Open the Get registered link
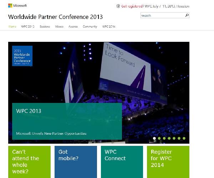This screenshot has width=214, height=178. (132, 6)
